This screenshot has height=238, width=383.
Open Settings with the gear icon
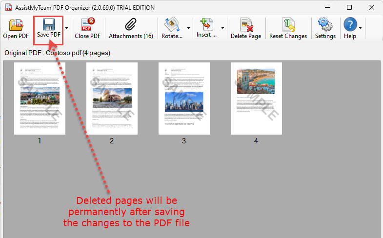pos(325,25)
